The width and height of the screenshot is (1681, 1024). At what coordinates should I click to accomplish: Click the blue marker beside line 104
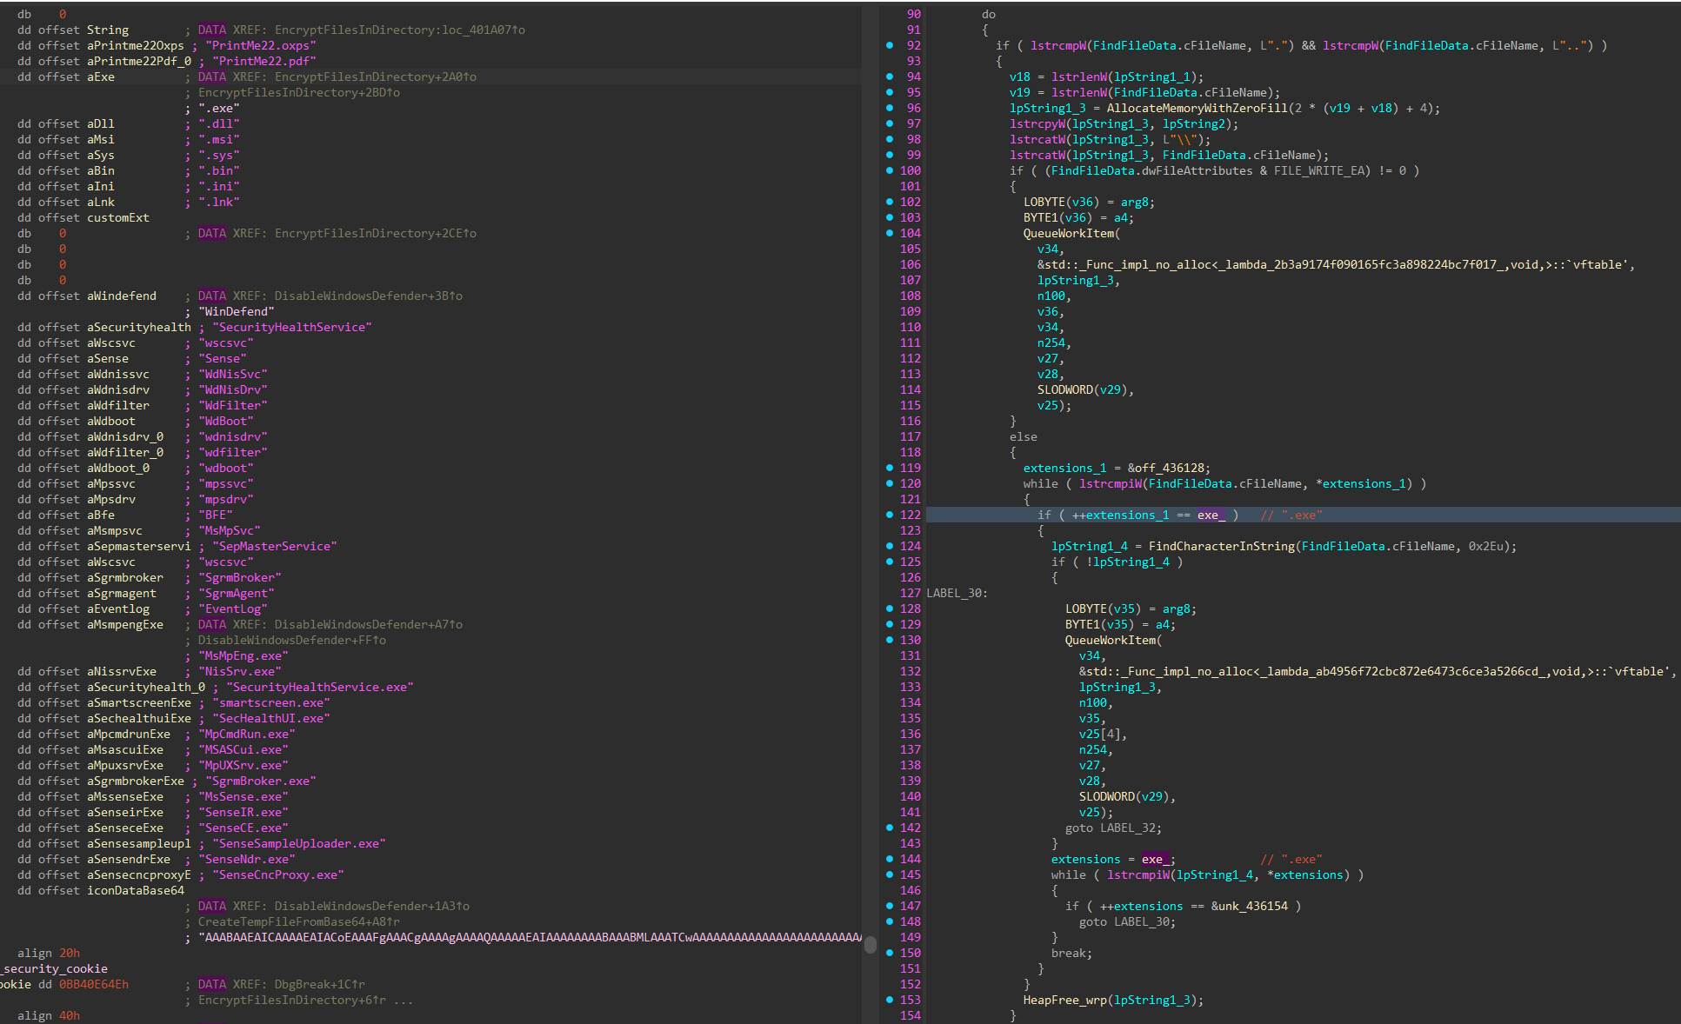pos(889,233)
